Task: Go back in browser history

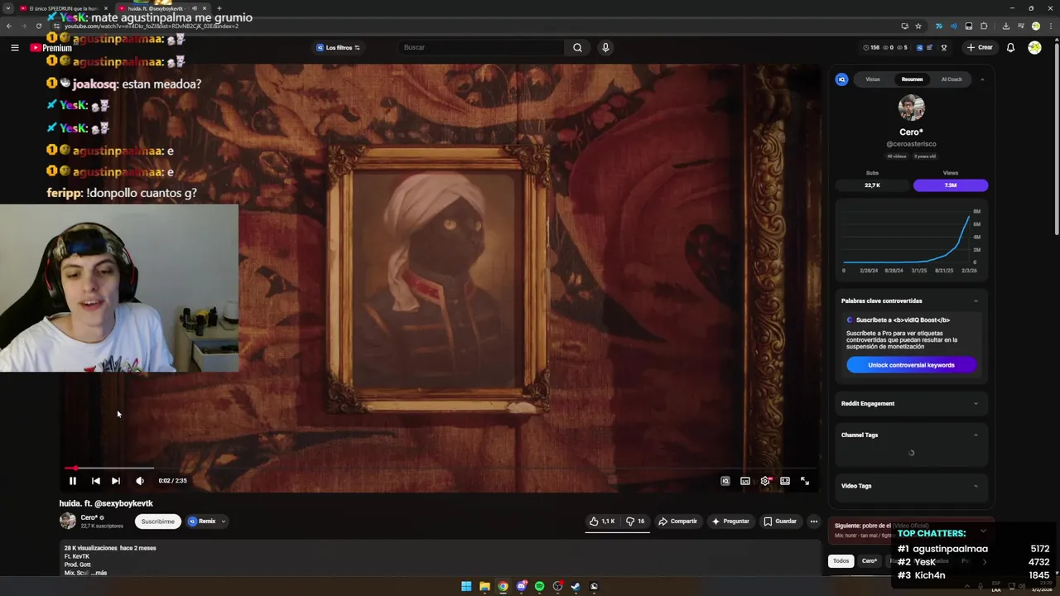Action: click(x=9, y=26)
